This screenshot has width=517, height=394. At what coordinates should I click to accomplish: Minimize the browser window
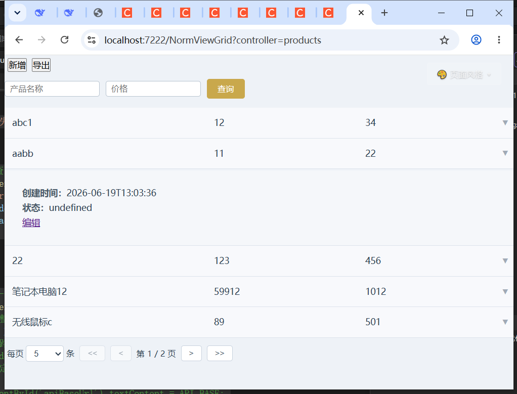(x=441, y=13)
